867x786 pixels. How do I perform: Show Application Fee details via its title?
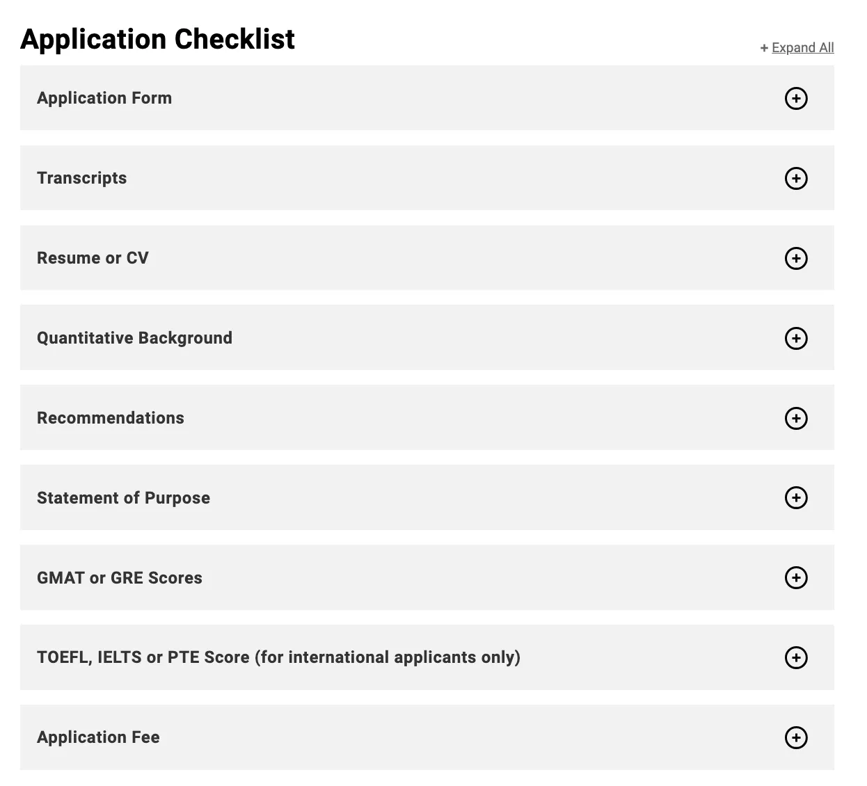[98, 737]
